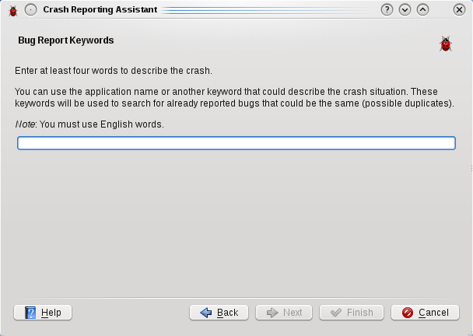
Task: Click the ladybug icon in the title bar
Action: click(13, 11)
